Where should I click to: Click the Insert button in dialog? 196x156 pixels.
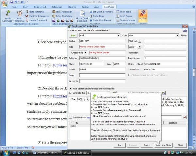[x=147, y=145]
